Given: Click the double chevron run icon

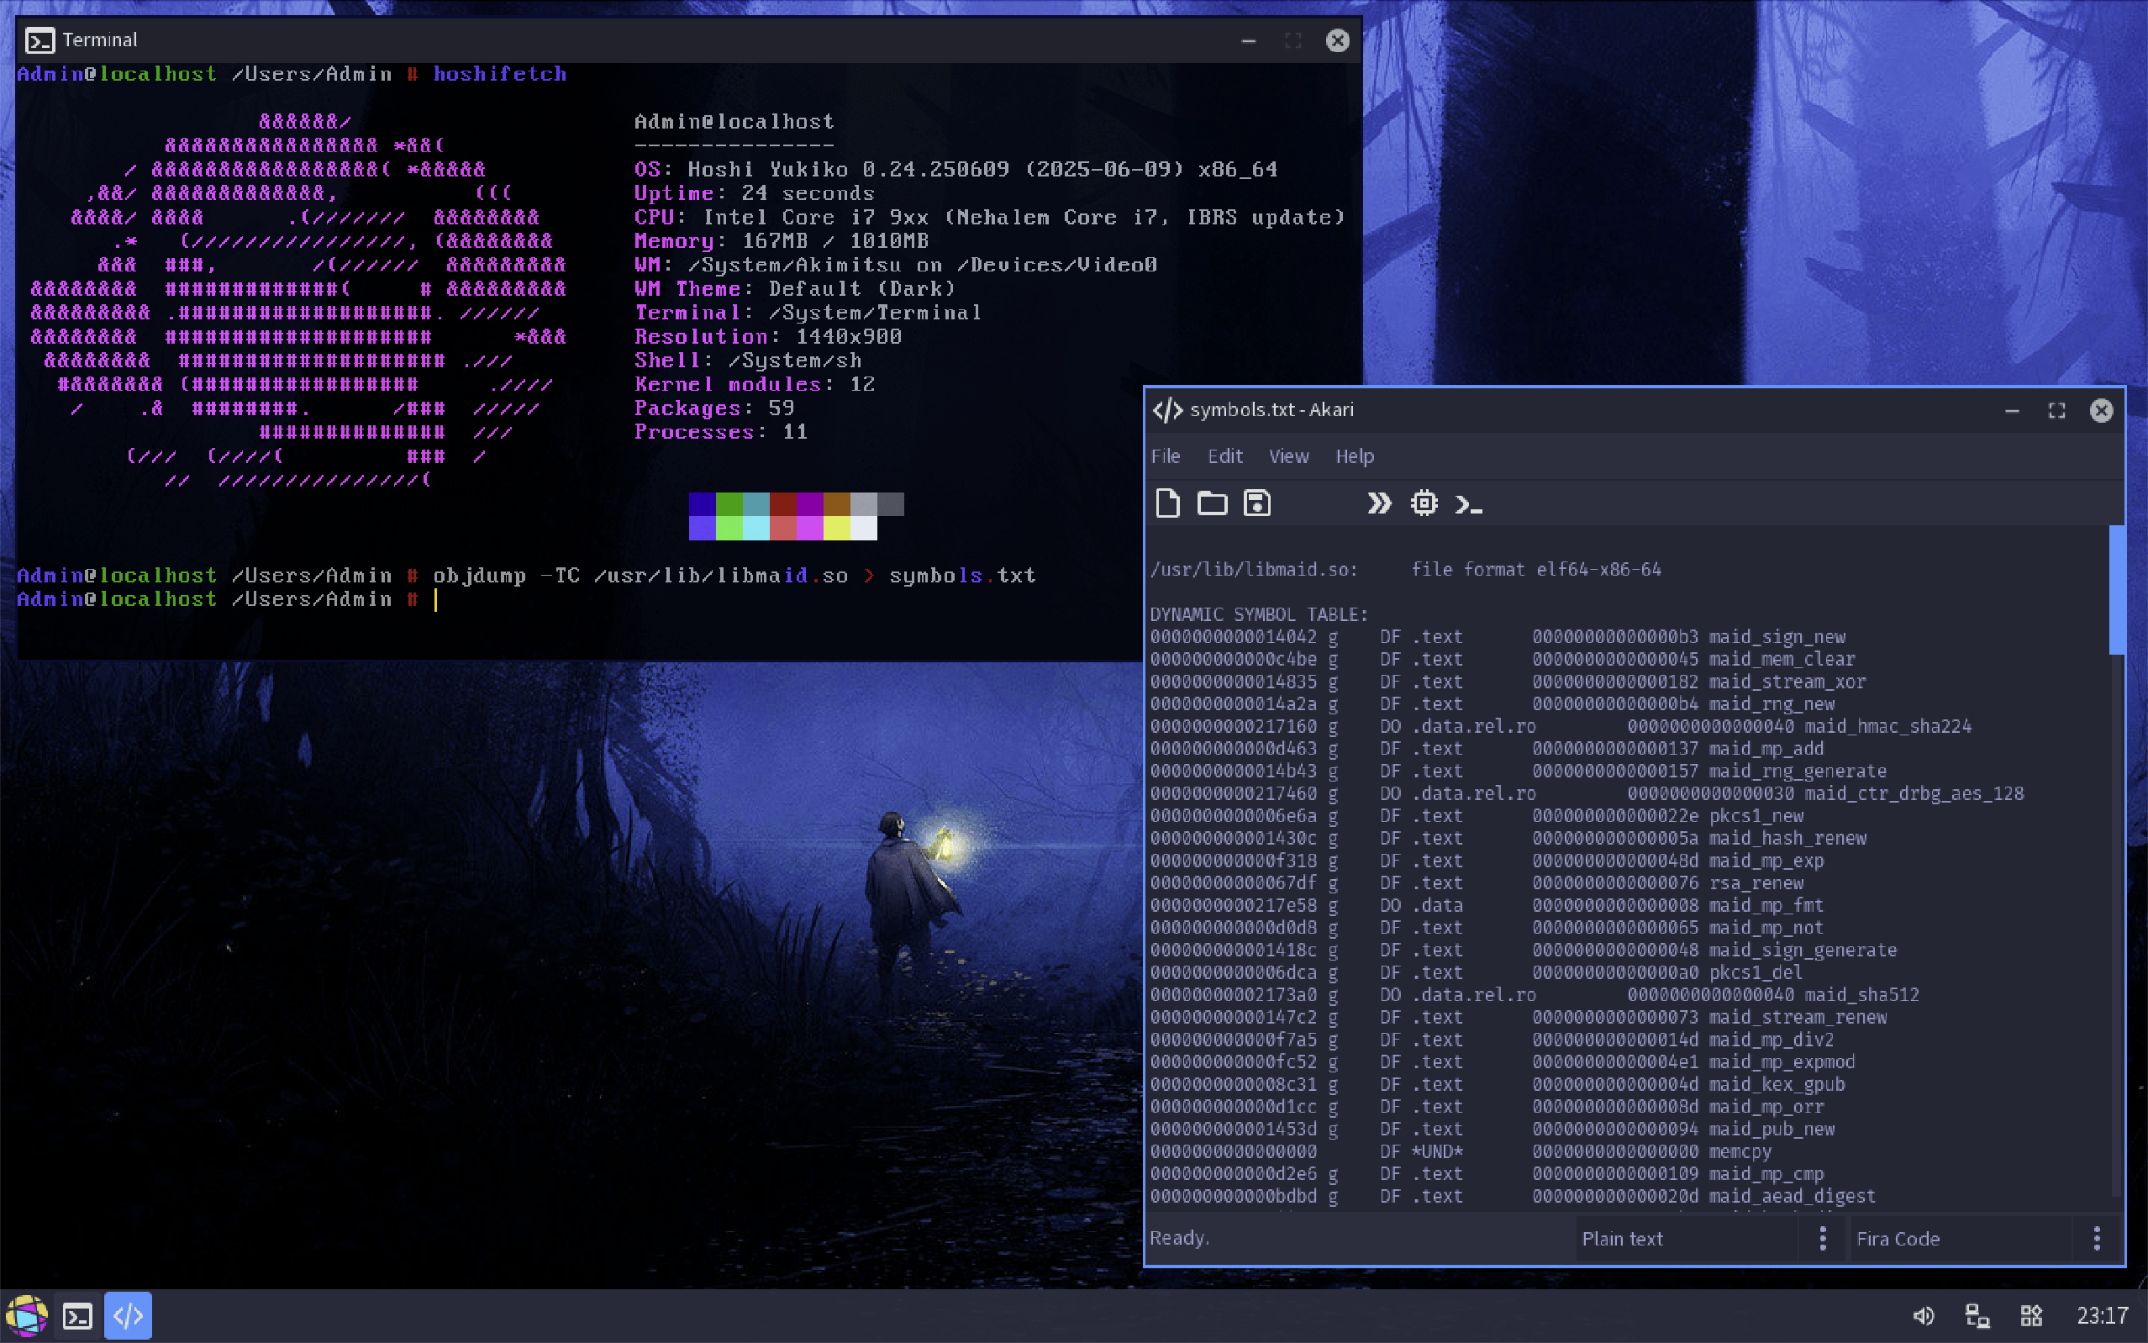Looking at the screenshot, I should click(1378, 503).
